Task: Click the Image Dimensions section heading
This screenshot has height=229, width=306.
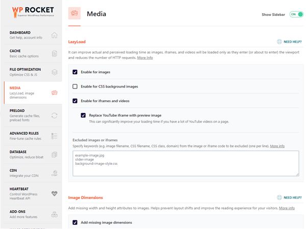Action: (86, 197)
